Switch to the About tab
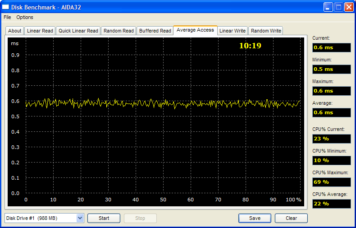The width and height of the screenshot is (356, 228). [x=15, y=31]
